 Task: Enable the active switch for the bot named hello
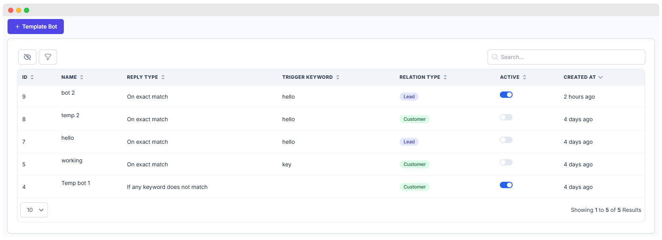coord(506,140)
